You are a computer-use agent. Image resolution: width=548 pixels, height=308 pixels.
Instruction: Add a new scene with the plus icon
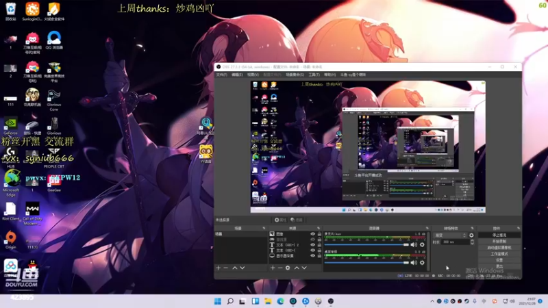[218, 268]
